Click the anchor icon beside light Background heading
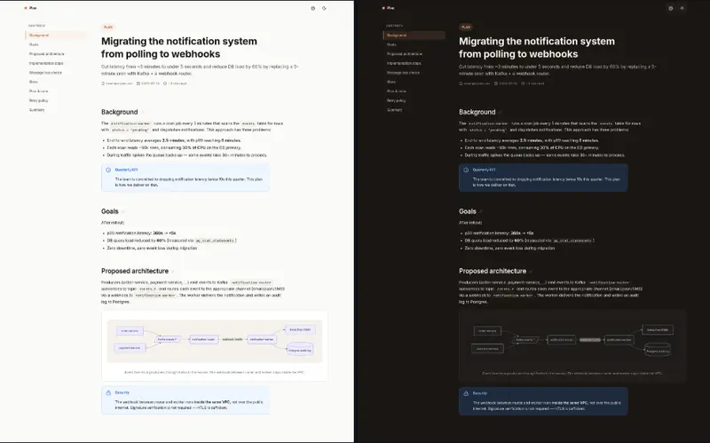710x443 pixels. tap(143, 113)
